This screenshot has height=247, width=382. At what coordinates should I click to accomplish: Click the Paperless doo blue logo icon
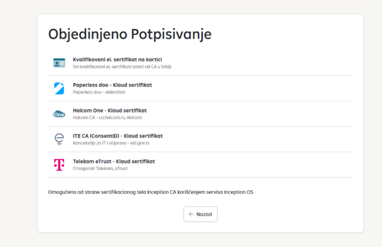point(59,88)
